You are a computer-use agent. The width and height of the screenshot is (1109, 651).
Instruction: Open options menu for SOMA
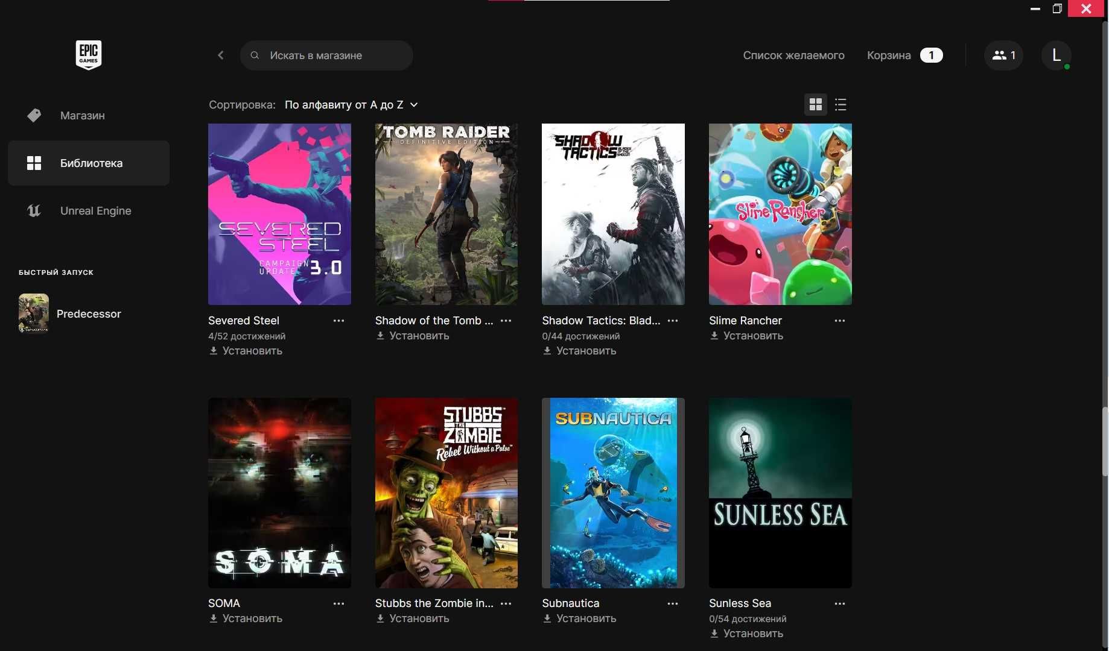[x=338, y=603]
